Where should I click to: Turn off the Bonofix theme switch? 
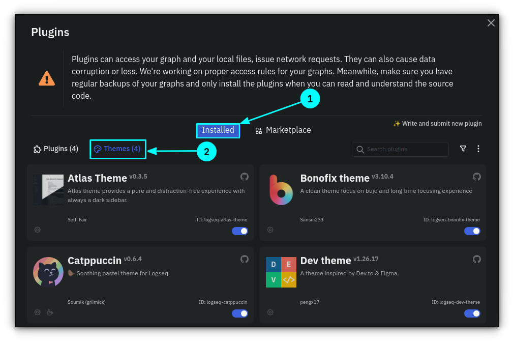tap(472, 231)
